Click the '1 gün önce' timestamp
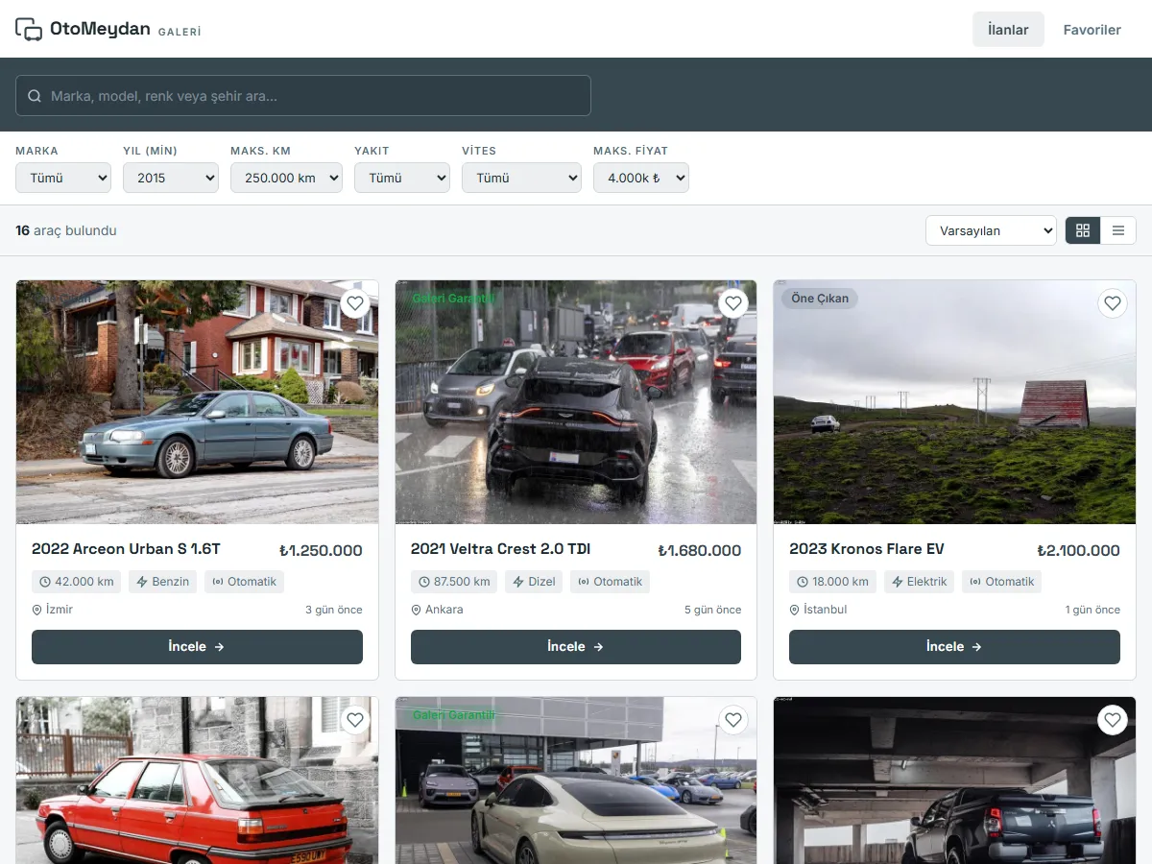1152x864 pixels. click(1092, 610)
